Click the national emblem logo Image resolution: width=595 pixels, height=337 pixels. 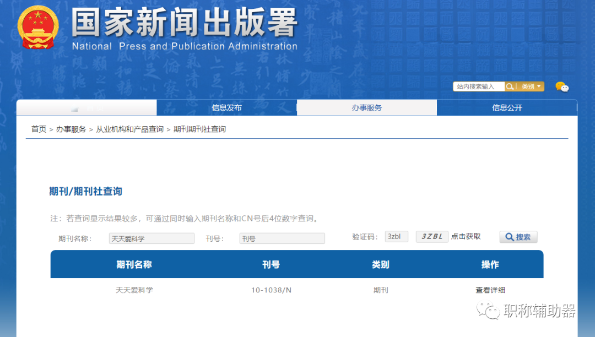click(38, 26)
